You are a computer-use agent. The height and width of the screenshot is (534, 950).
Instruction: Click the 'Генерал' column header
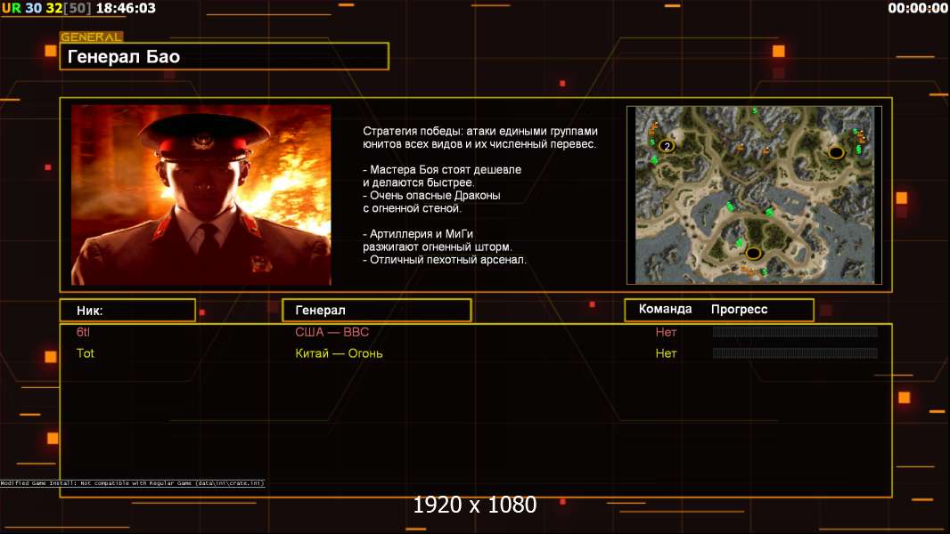[x=377, y=311]
